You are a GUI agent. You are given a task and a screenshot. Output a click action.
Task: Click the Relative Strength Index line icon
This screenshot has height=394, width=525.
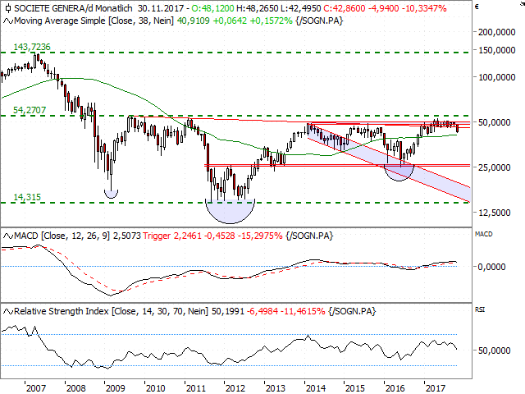click(7, 312)
